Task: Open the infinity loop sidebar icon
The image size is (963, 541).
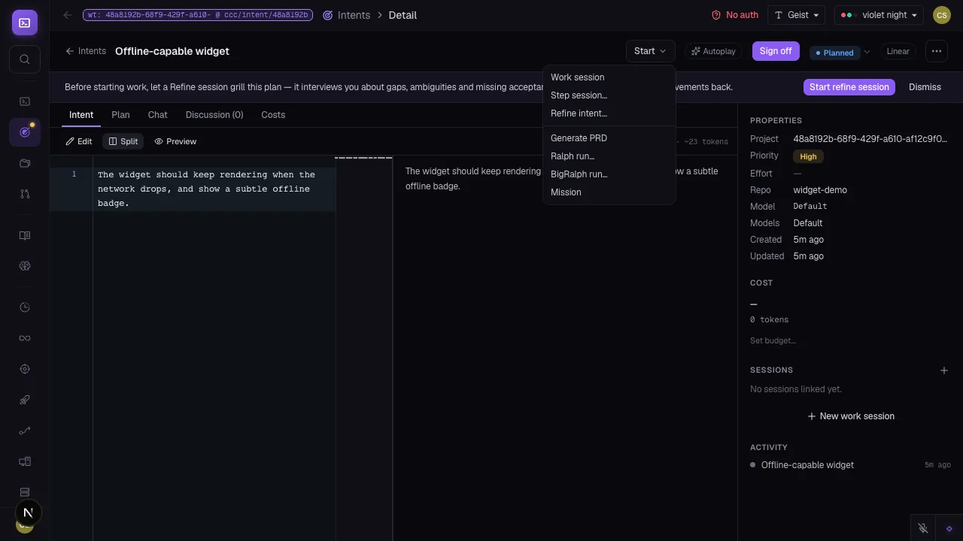Action: point(25,338)
